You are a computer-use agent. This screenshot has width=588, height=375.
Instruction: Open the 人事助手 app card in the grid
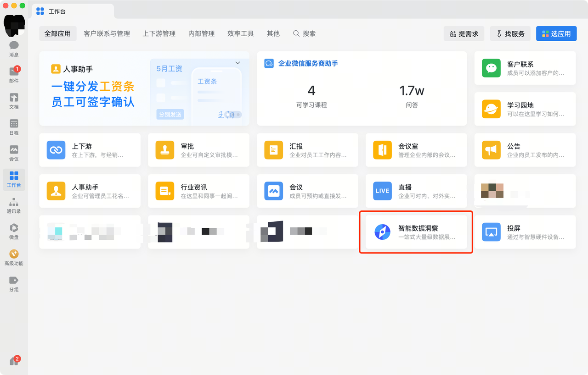coord(90,191)
